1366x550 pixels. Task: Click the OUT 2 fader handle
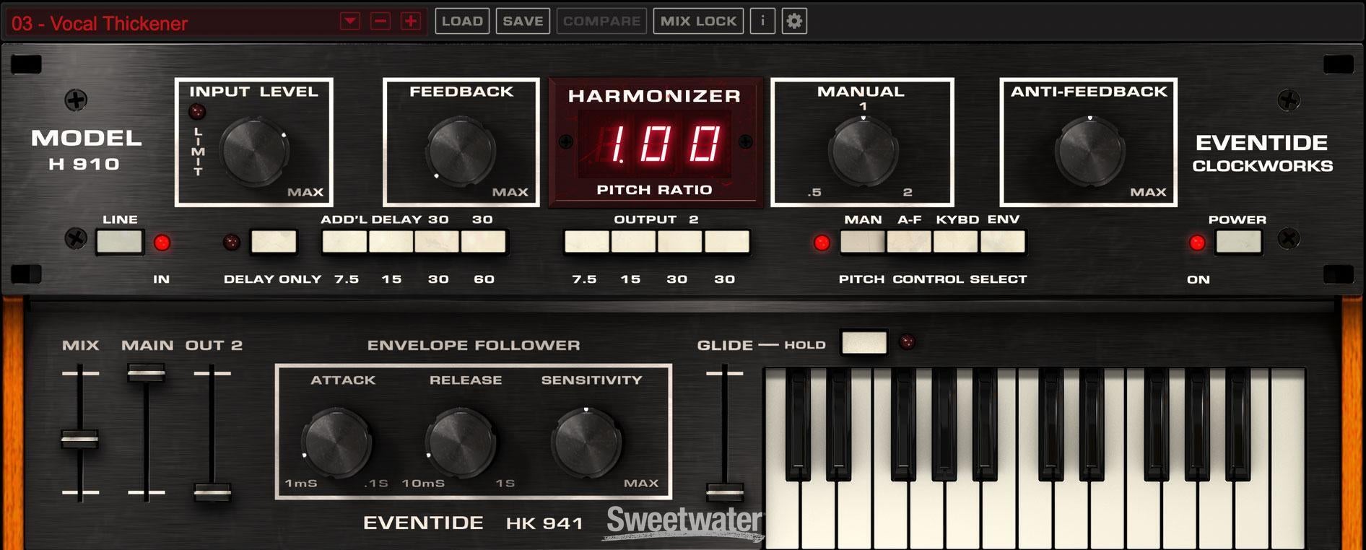pos(212,493)
